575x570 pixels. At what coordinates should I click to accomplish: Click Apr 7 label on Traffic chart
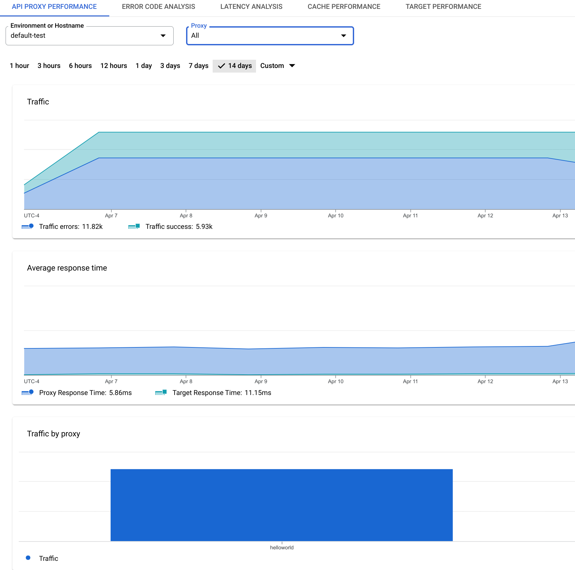point(111,215)
